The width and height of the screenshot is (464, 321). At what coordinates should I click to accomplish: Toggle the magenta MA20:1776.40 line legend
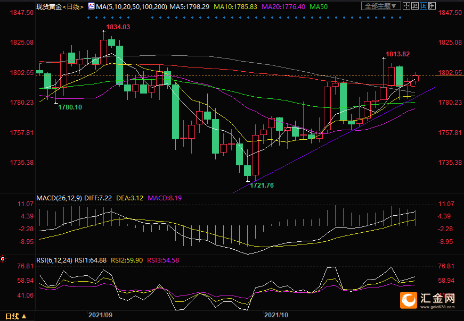click(280, 7)
